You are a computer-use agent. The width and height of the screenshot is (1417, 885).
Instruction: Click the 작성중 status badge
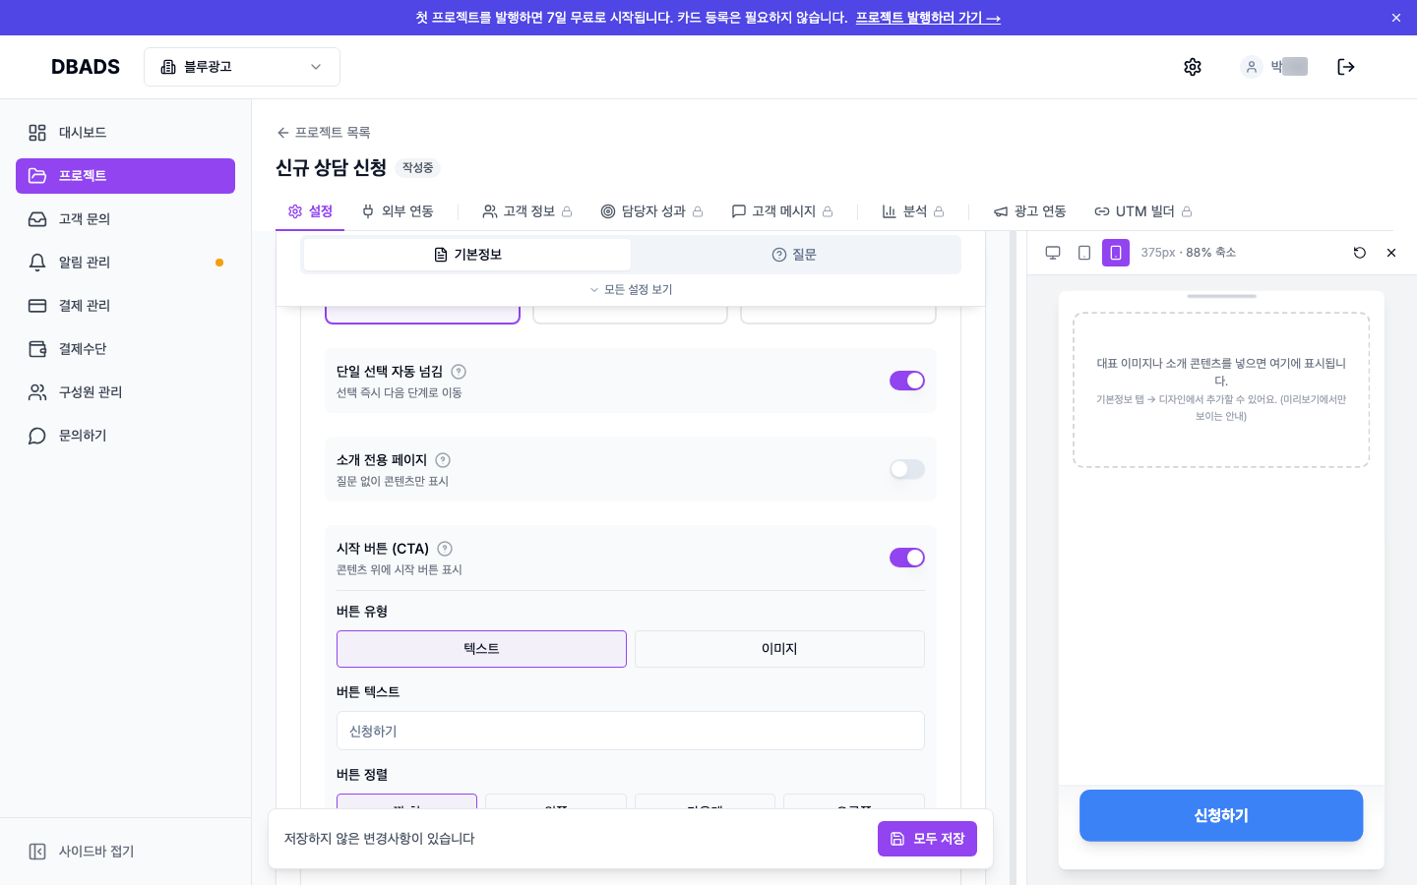[417, 168]
